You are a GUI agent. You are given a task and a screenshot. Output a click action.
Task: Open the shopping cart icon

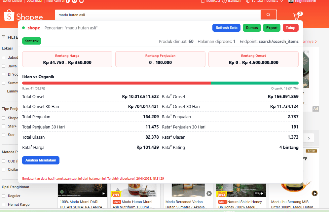coord(296,17)
